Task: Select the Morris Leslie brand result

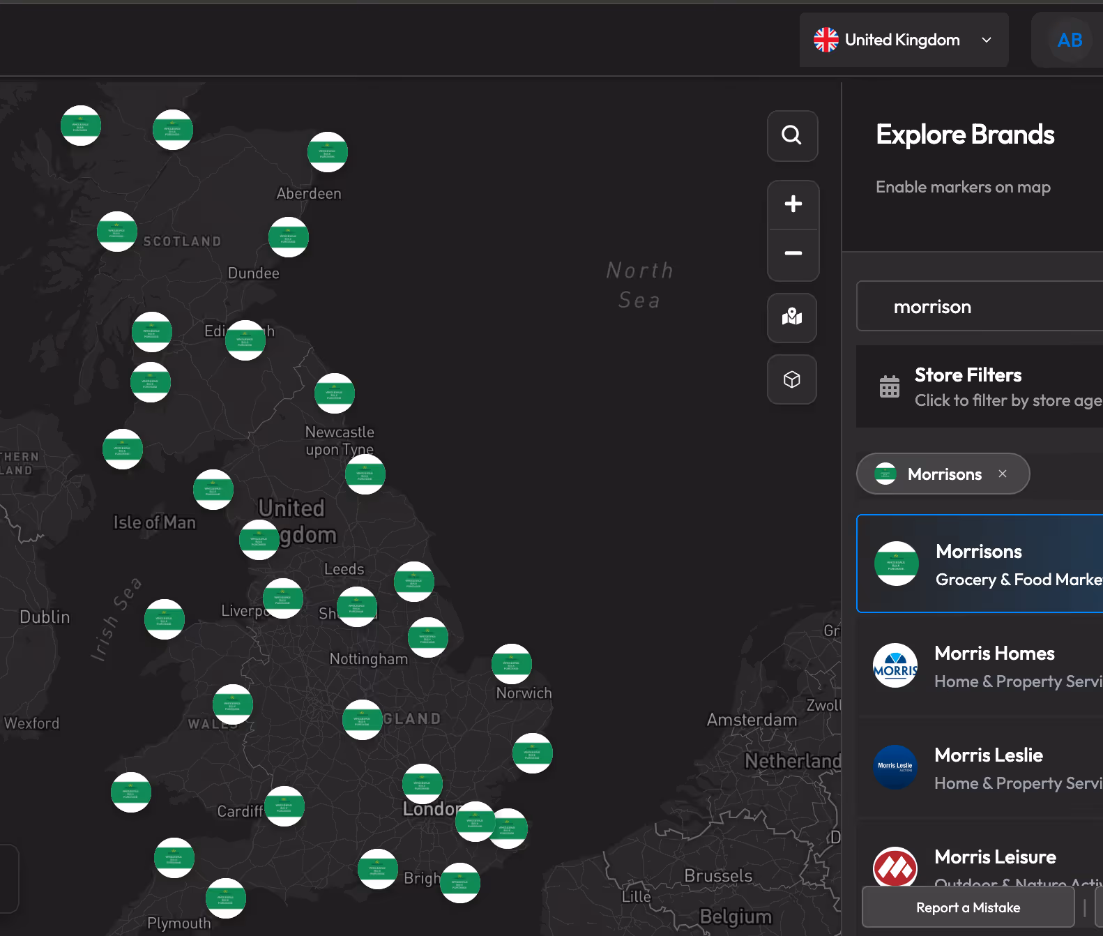Action: click(x=980, y=768)
